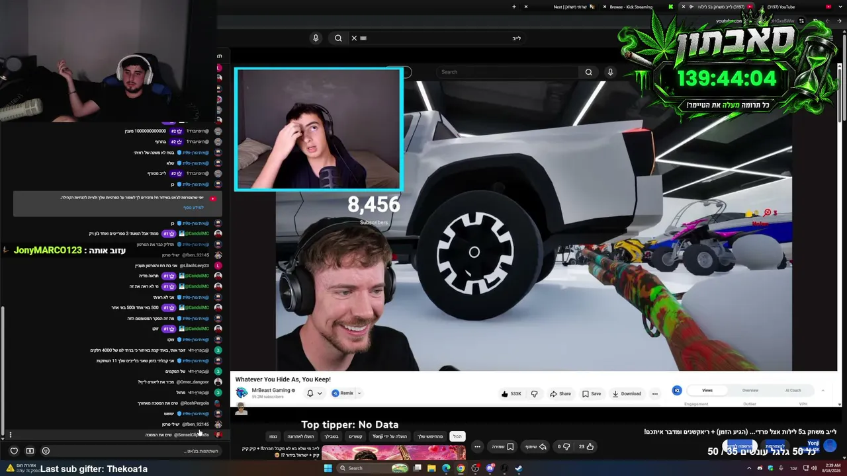This screenshot has height=476, width=847.
Task: Click the outer page share button
Action: 537,446
